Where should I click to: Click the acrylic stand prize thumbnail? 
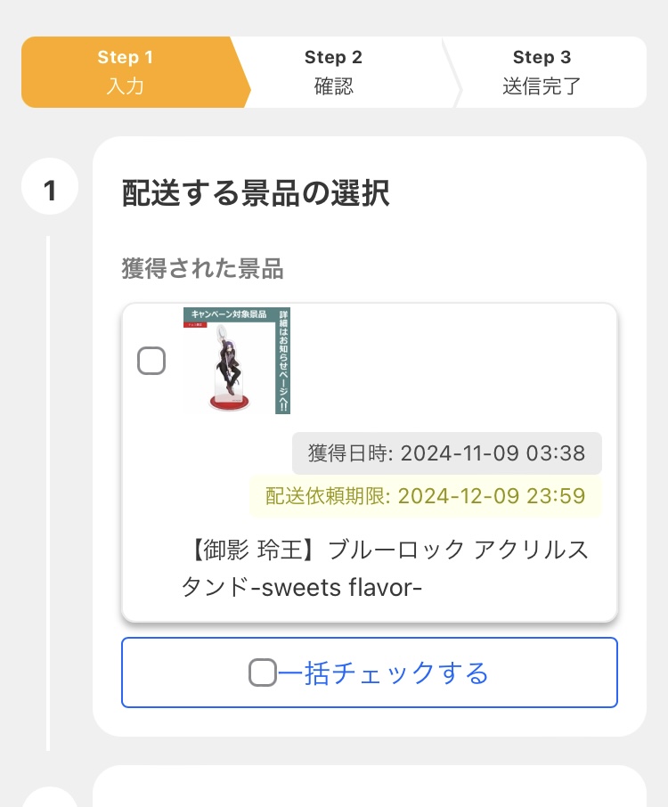click(237, 360)
